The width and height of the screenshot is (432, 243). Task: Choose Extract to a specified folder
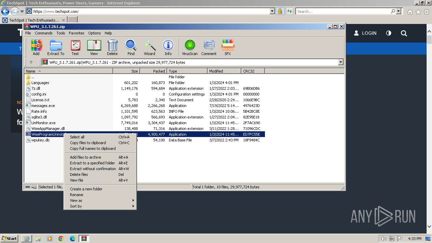click(x=100, y=163)
